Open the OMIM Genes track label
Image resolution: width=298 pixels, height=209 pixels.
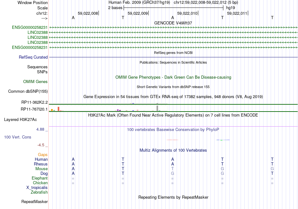35,81
